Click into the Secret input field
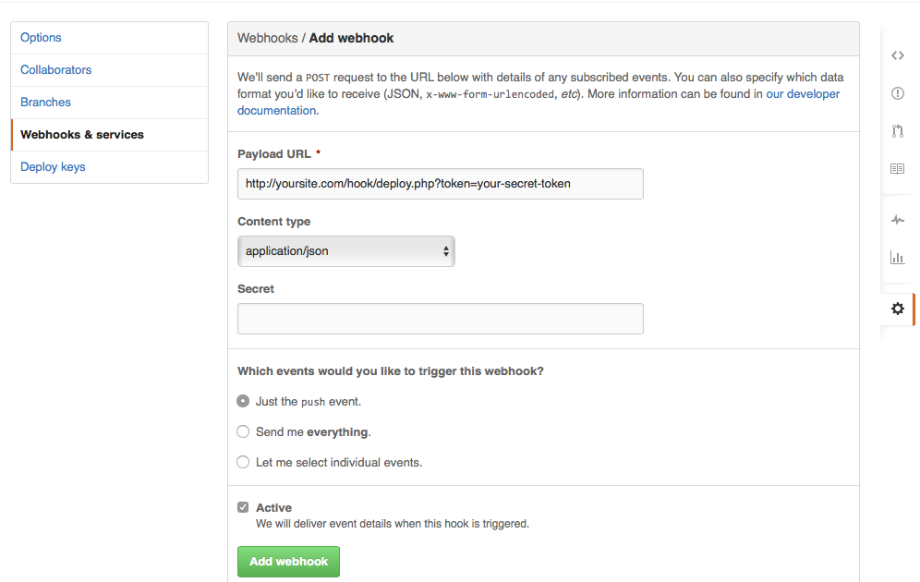Screen dimensions: 920x582 (440, 319)
